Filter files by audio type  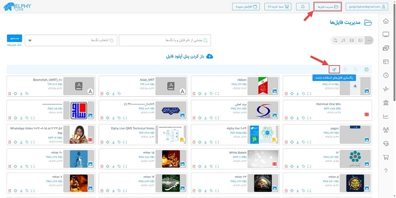click(x=344, y=40)
